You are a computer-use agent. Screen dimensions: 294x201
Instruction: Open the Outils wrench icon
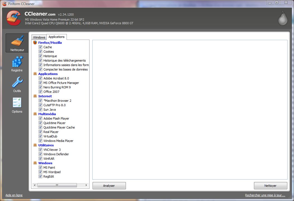(x=17, y=82)
